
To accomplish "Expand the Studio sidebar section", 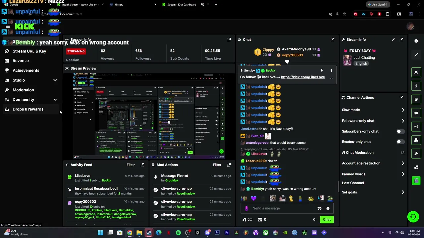I will coord(55,80).
